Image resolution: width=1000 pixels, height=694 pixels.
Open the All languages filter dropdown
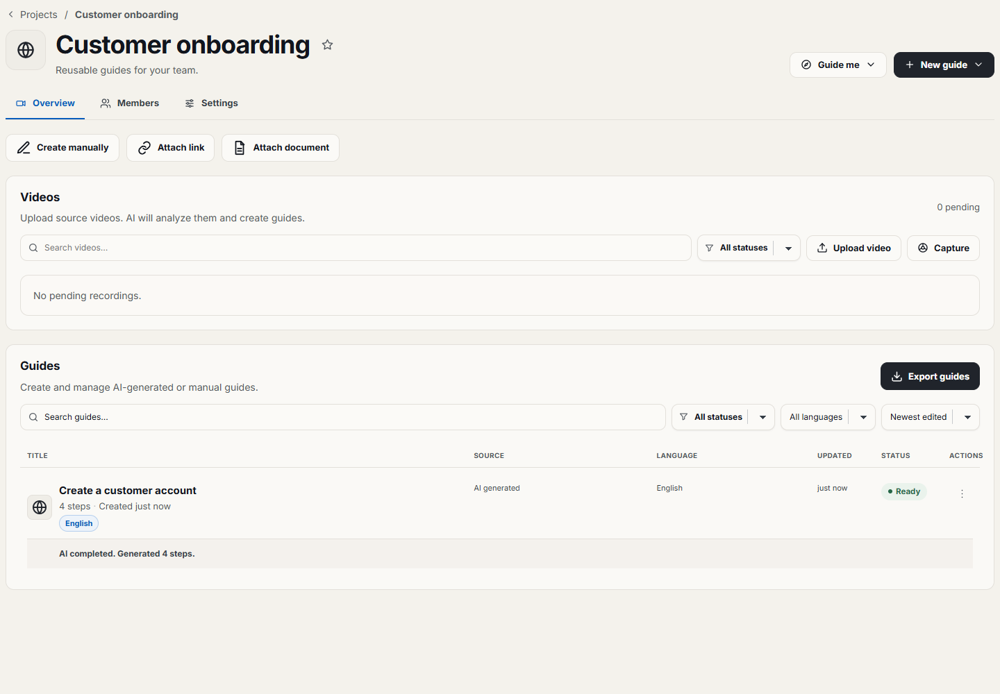click(x=828, y=417)
